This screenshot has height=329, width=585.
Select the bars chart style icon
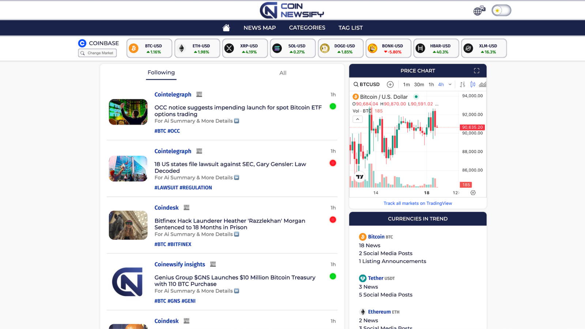(x=463, y=84)
